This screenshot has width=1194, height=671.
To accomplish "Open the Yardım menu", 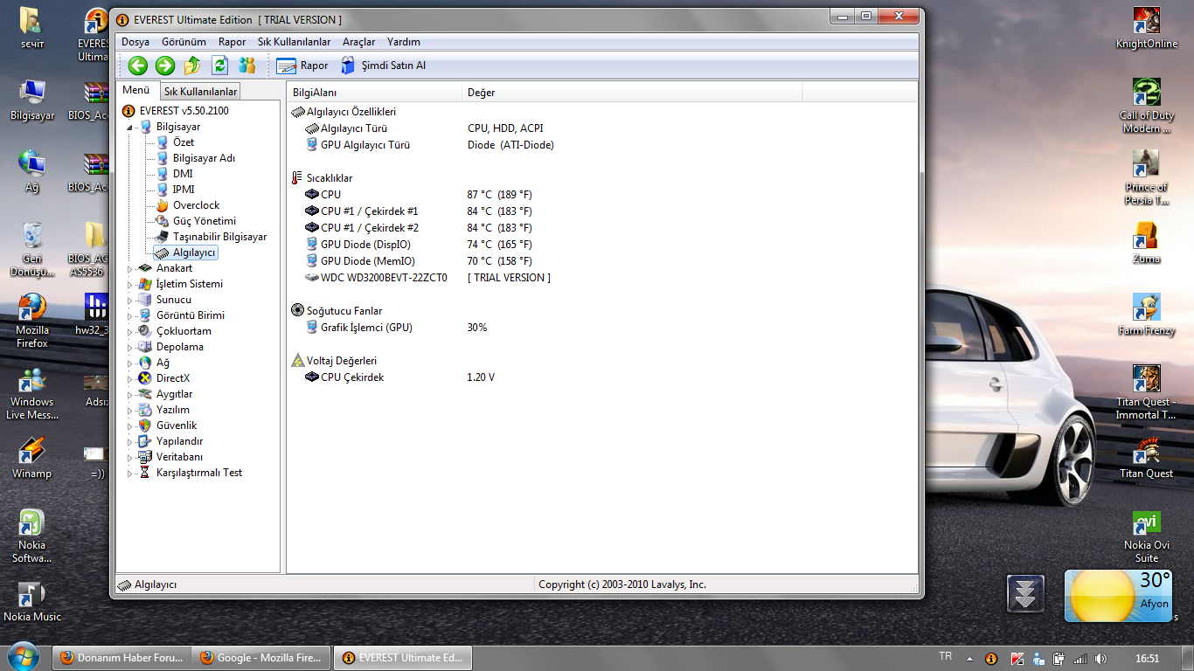I will click(404, 42).
